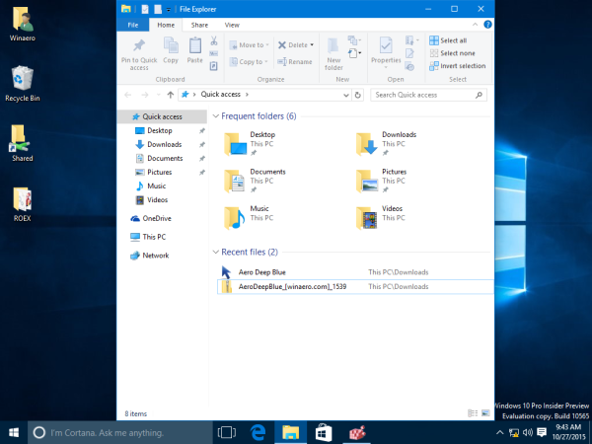This screenshot has width=592, height=444.
Task: Click the Copy ribbon button
Action: [x=171, y=50]
